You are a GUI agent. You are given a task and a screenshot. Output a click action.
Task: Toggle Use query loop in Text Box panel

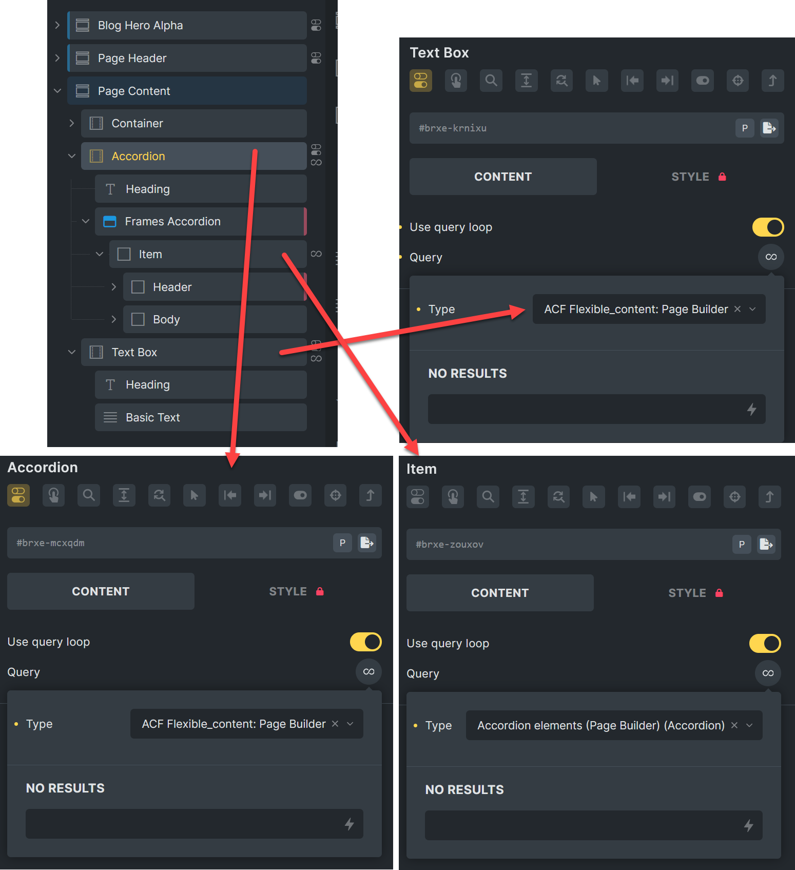coord(768,227)
